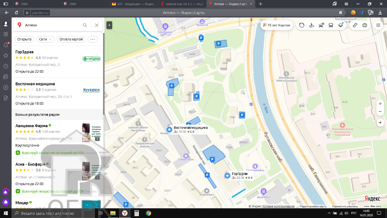This screenshot has width=387, height=218.
Task: Toggle road traffic layer icon
Action: tap(302, 25)
